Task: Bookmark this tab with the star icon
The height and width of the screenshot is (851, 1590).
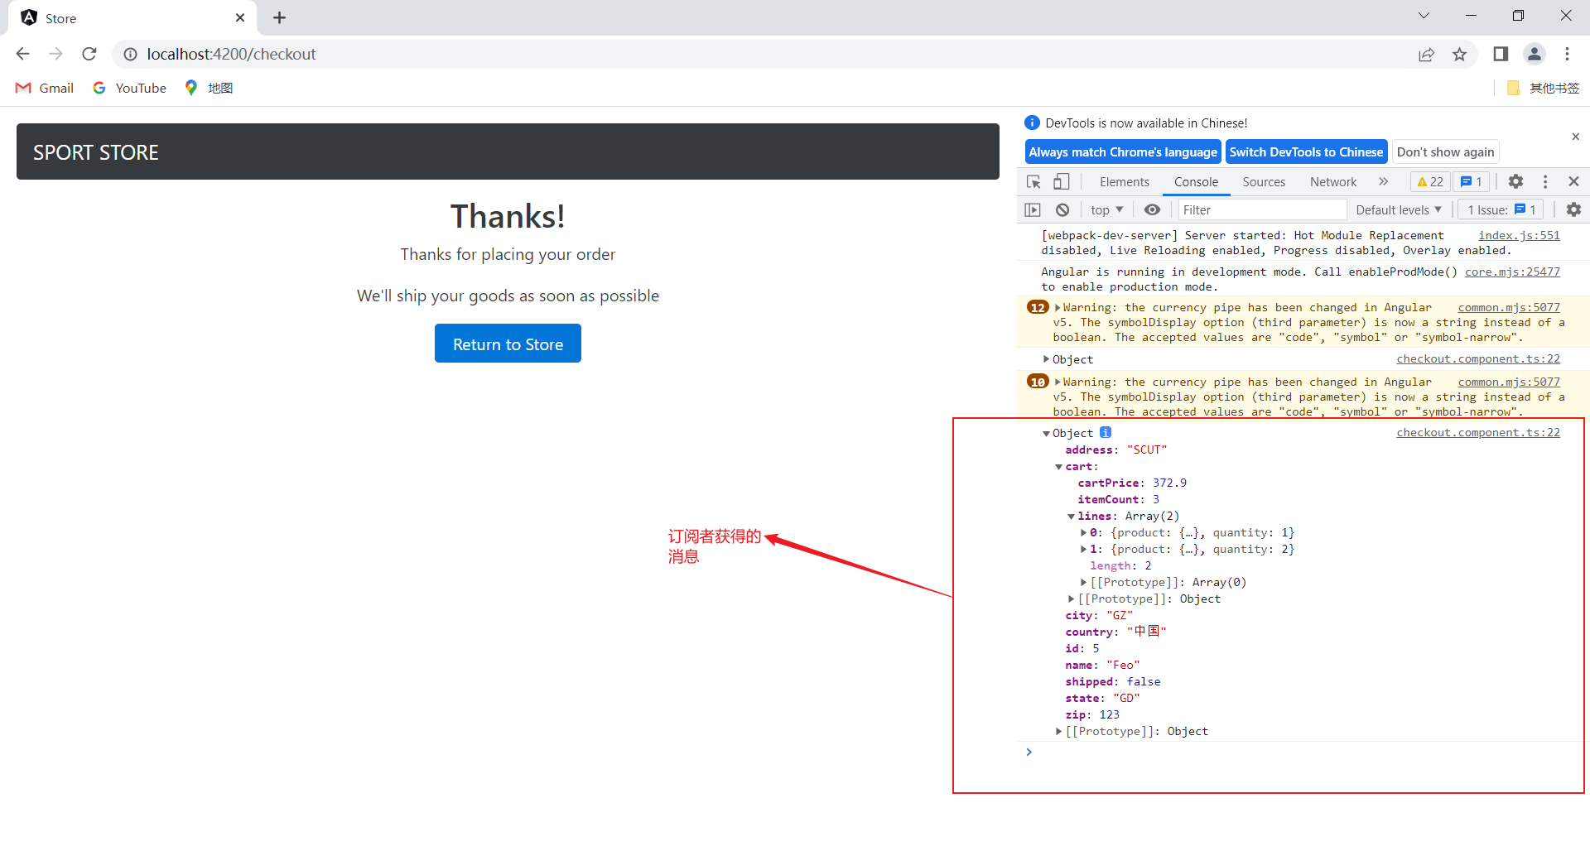Action: [x=1459, y=55]
